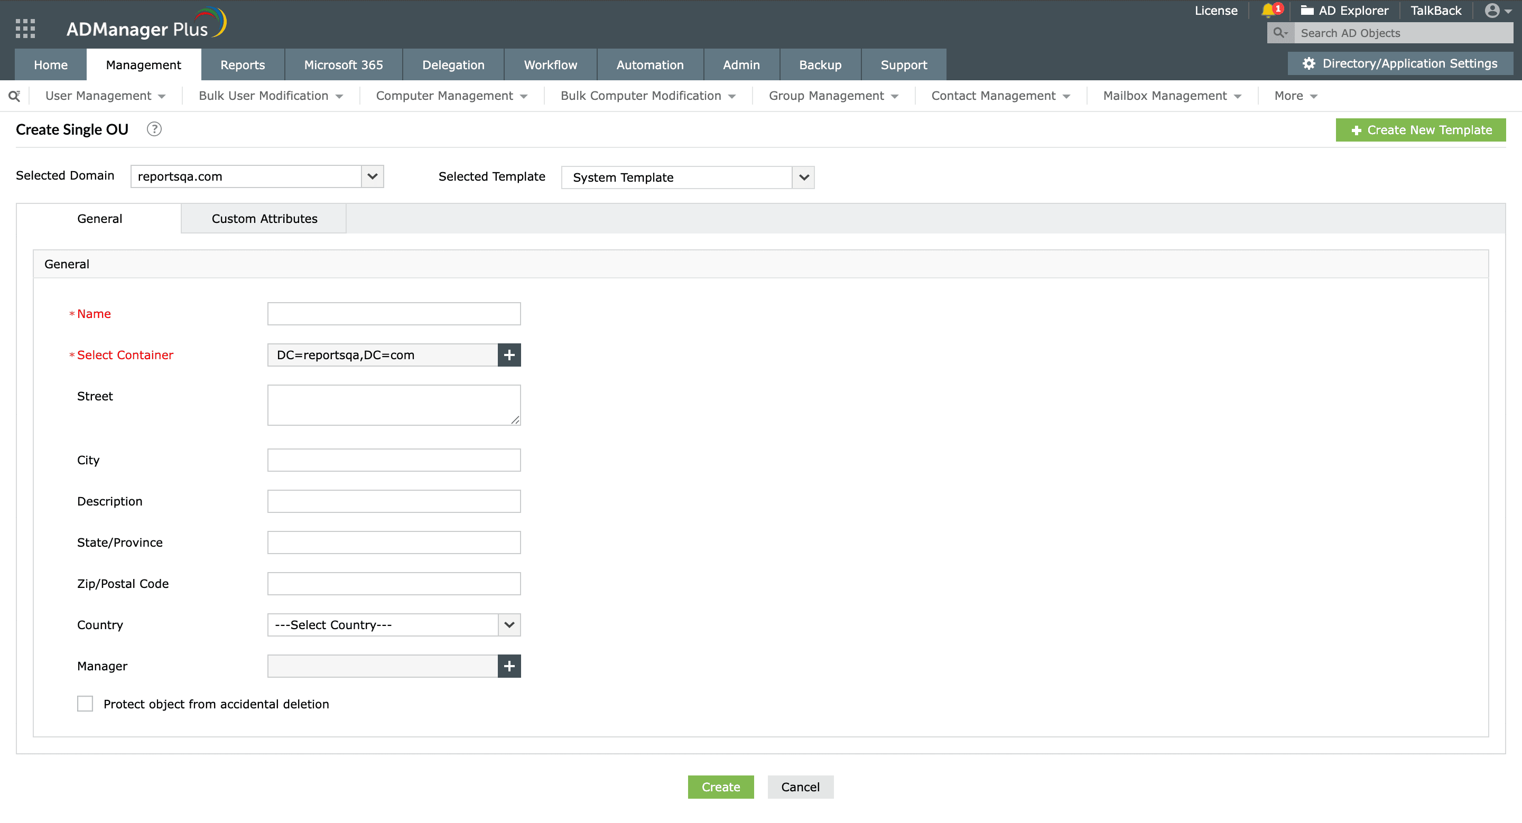Click the AD Explorer folder icon

pos(1307,11)
